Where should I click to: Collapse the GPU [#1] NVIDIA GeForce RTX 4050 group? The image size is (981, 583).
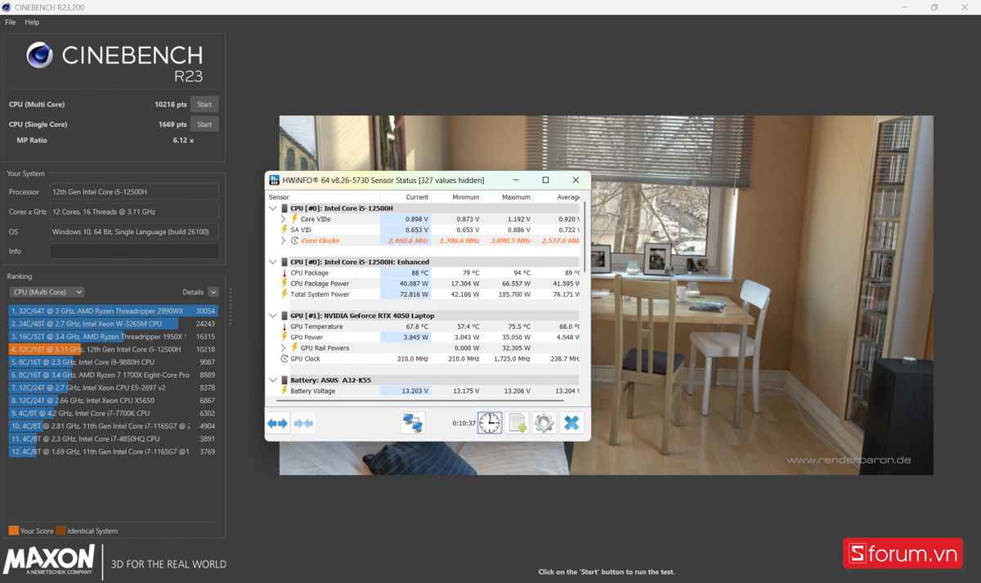click(273, 316)
